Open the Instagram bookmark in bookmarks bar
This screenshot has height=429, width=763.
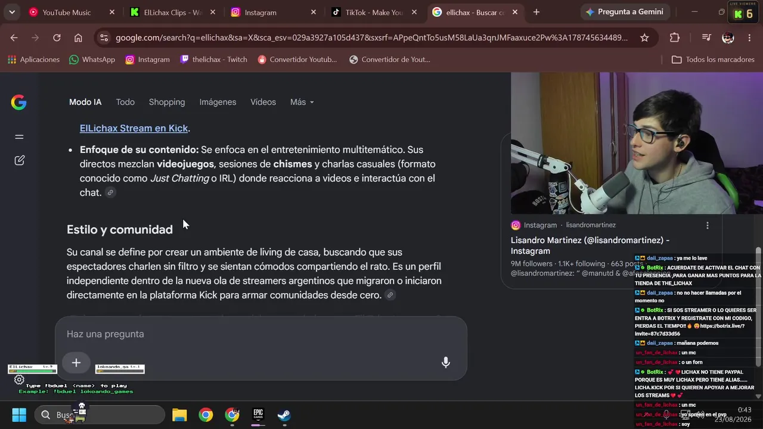click(x=147, y=60)
